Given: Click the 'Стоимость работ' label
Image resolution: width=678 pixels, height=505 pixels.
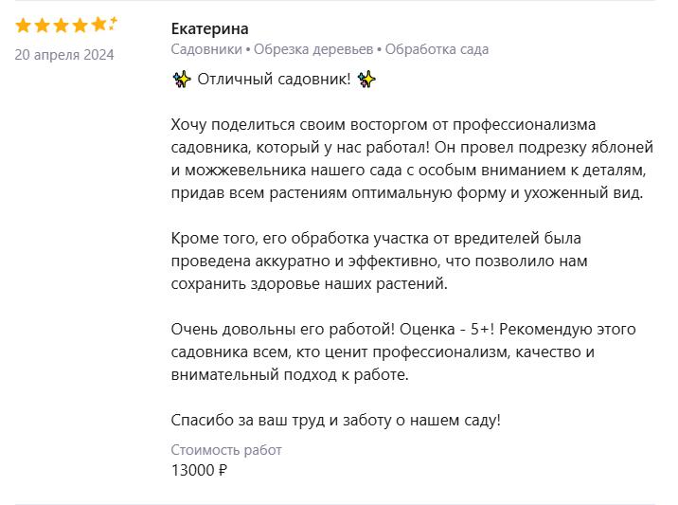Looking at the screenshot, I should tap(226, 450).
